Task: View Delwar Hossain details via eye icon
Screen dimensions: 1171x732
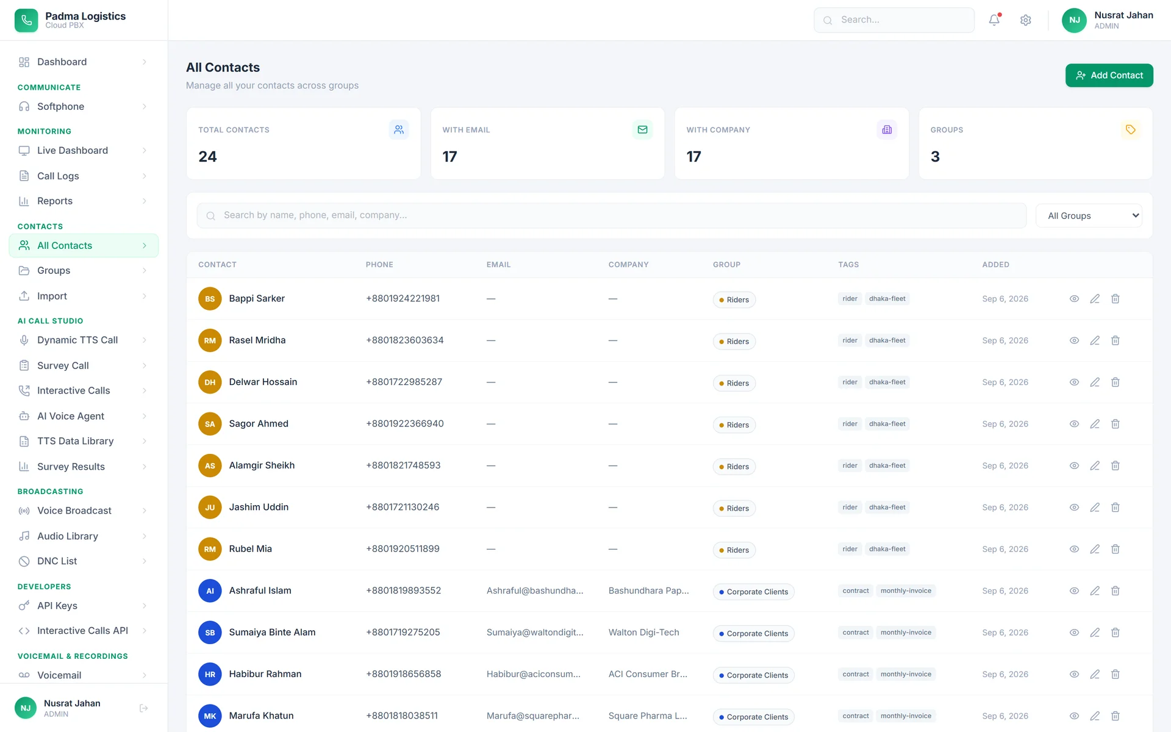Action: 1075,382
